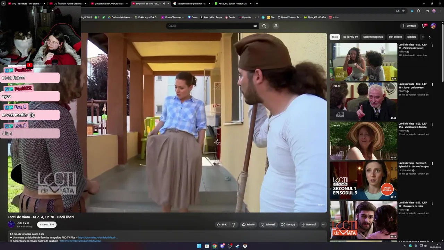
Task: Click the YouTube search magnifier button
Action: 264,26
